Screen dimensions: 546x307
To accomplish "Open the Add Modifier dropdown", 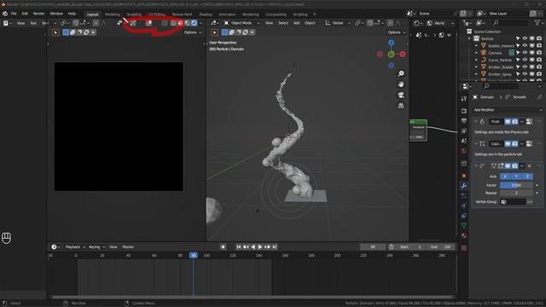I will pyautogui.click(x=508, y=110).
